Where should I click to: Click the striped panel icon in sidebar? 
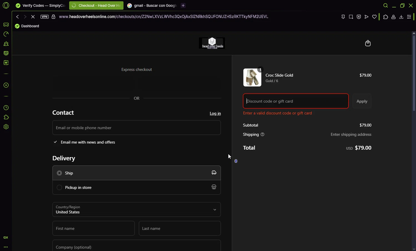[6, 53]
